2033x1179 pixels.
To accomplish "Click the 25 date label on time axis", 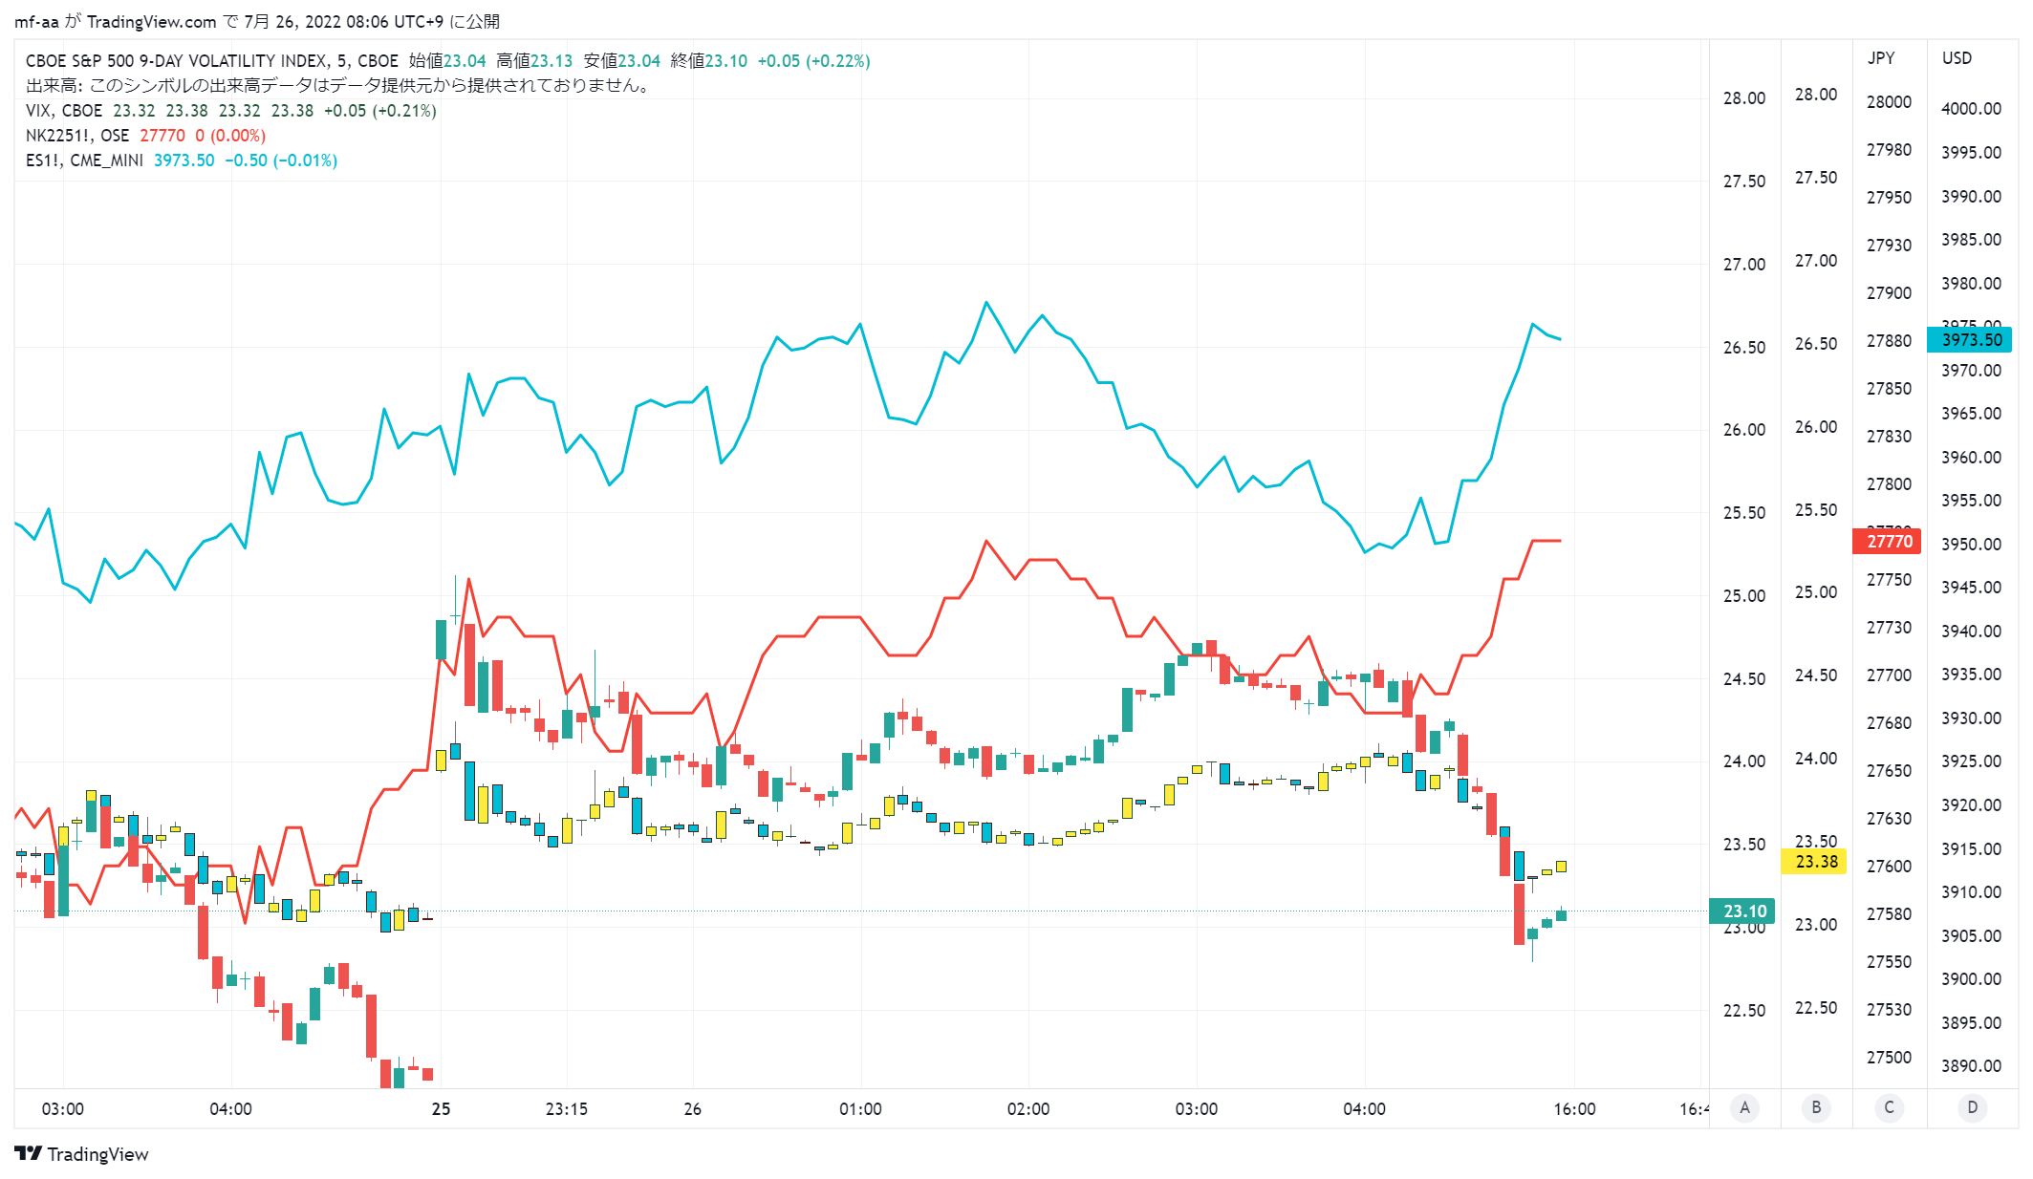I will (x=441, y=1109).
